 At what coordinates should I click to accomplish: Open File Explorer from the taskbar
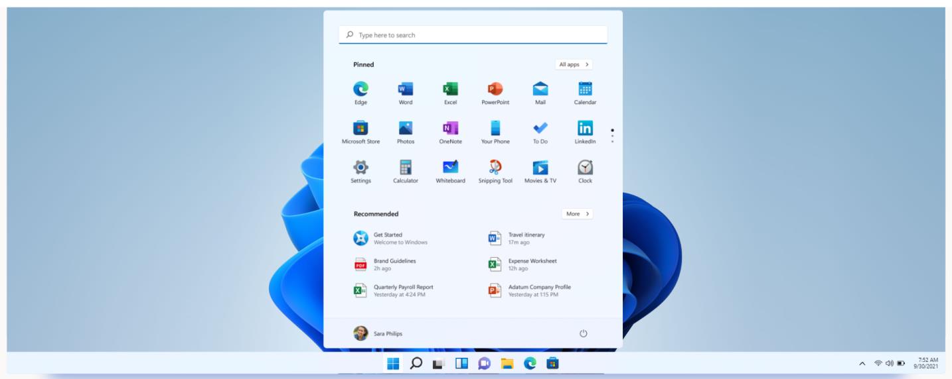click(x=507, y=363)
